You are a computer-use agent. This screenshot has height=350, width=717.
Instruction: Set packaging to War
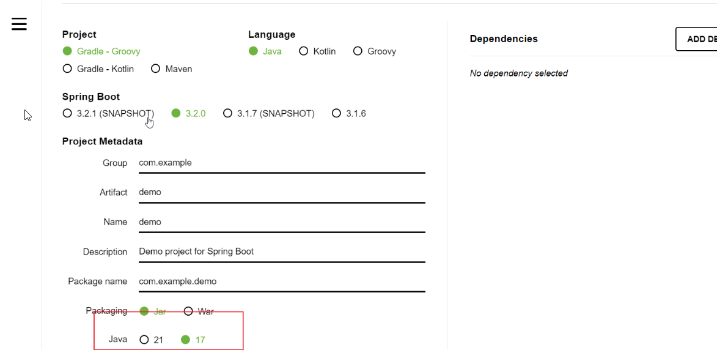click(x=199, y=311)
